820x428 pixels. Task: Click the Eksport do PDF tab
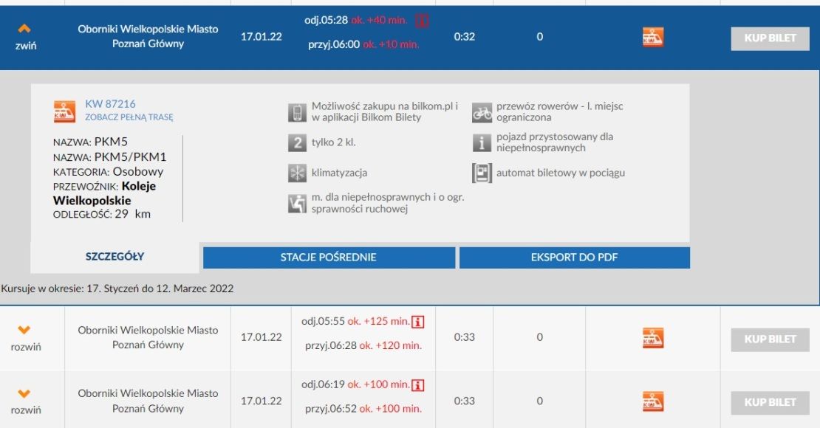574,258
